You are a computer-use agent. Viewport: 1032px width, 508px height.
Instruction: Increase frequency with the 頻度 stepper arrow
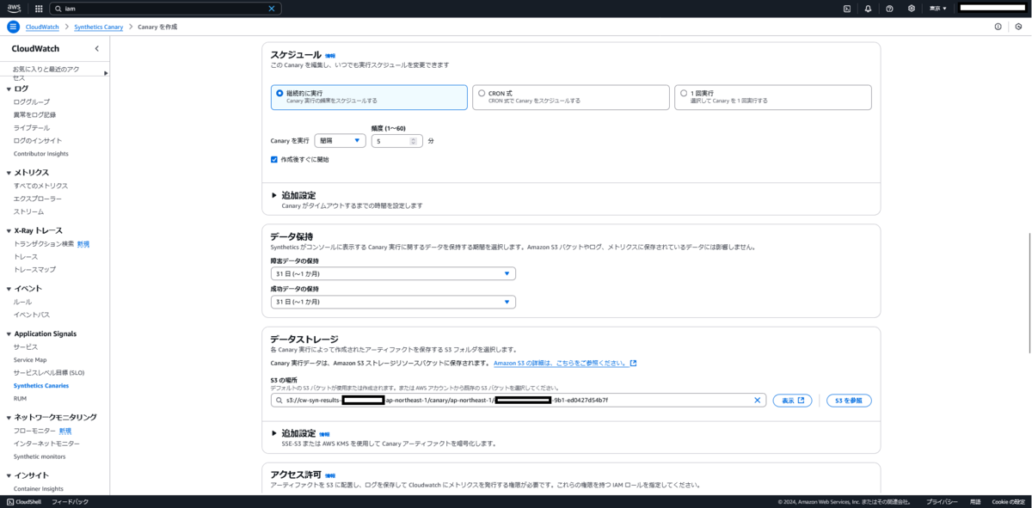coord(414,138)
